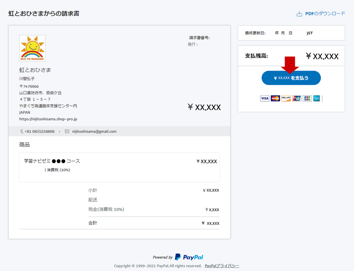Open the PDFのダウンロード link

325,14
